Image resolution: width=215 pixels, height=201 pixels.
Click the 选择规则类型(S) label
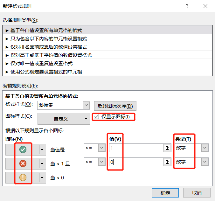pyautogui.click(x=20, y=20)
